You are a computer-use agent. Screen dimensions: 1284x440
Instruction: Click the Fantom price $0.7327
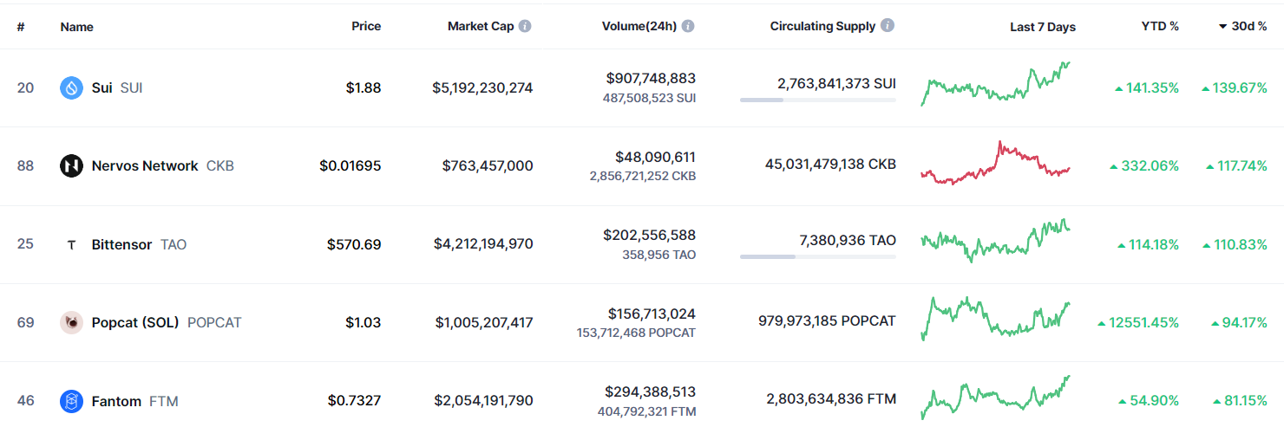pyautogui.click(x=354, y=401)
